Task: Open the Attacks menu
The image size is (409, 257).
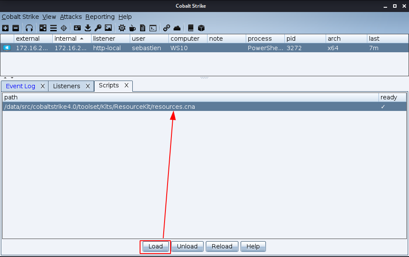Action: coord(71,17)
